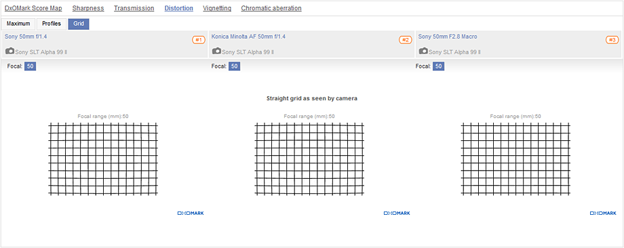Select the Grid view button
The image size is (624, 248).
(79, 24)
